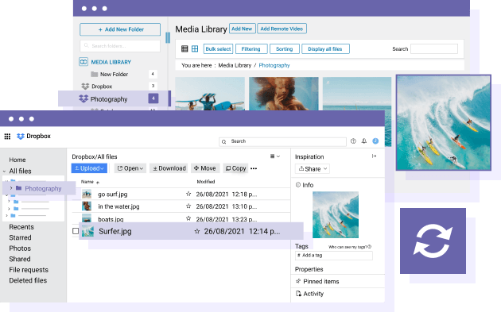Open the Open dropdown button
501x312 pixels.
[x=130, y=168]
